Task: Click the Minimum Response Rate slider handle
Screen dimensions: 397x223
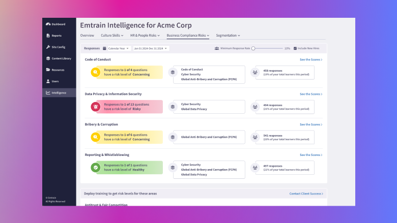Action: click(253, 48)
